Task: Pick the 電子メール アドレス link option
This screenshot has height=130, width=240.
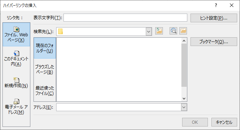Action: click(x=16, y=107)
